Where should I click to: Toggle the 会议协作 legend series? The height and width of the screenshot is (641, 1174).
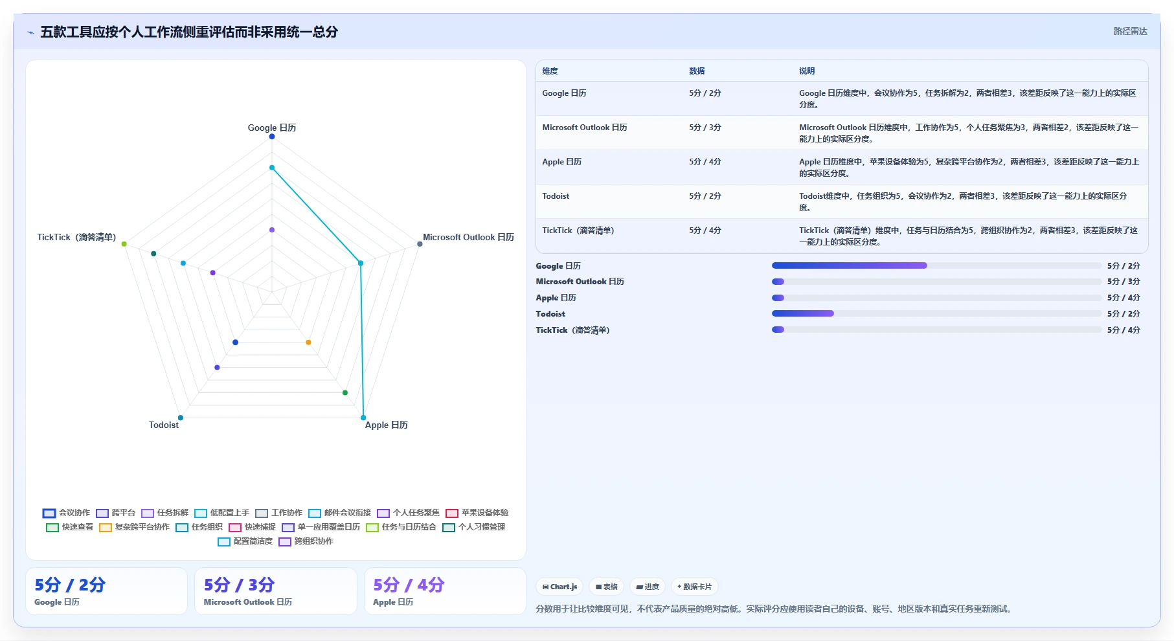[66, 513]
